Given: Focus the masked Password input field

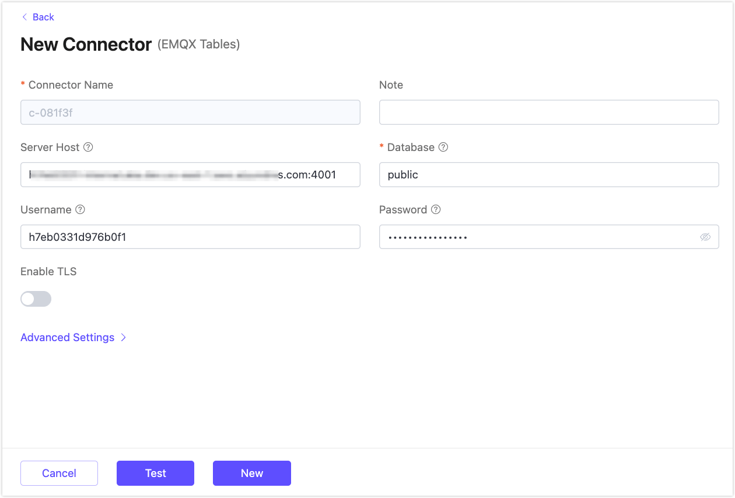Looking at the screenshot, I should [537, 237].
